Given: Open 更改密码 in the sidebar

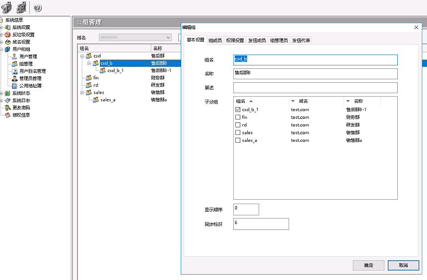Looking at the screenshot, I should 21,108.
